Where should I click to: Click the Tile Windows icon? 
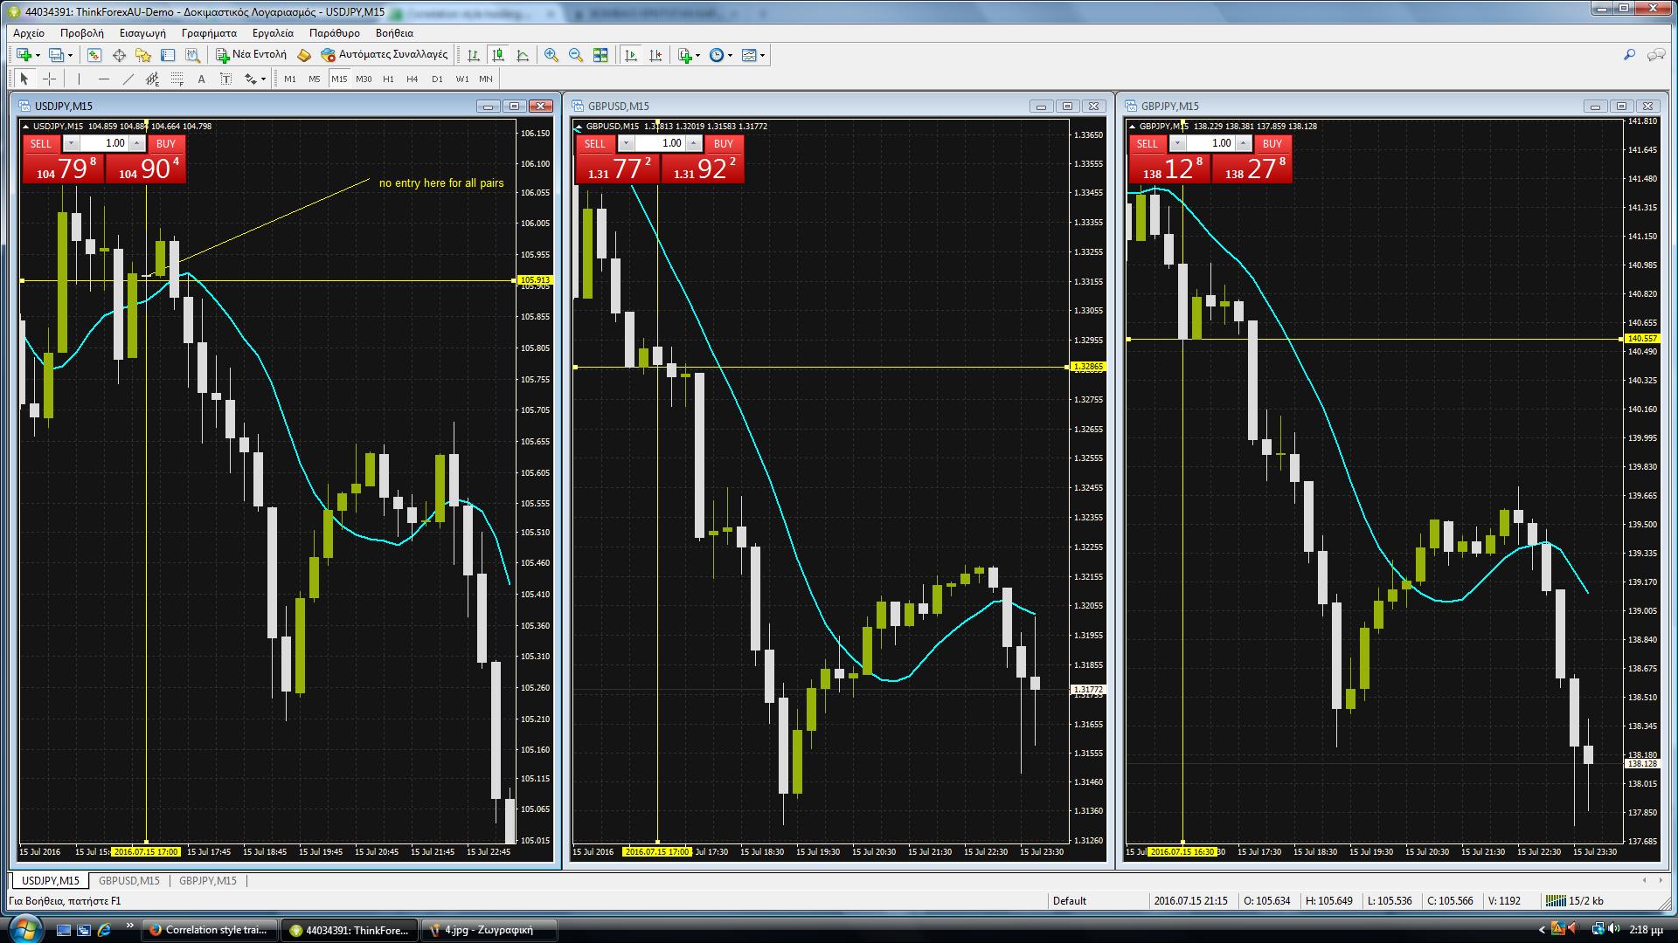[x=600, y=55]
